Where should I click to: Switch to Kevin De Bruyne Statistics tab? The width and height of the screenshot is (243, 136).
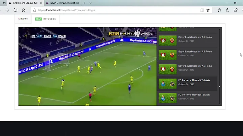tap(63, 3)
